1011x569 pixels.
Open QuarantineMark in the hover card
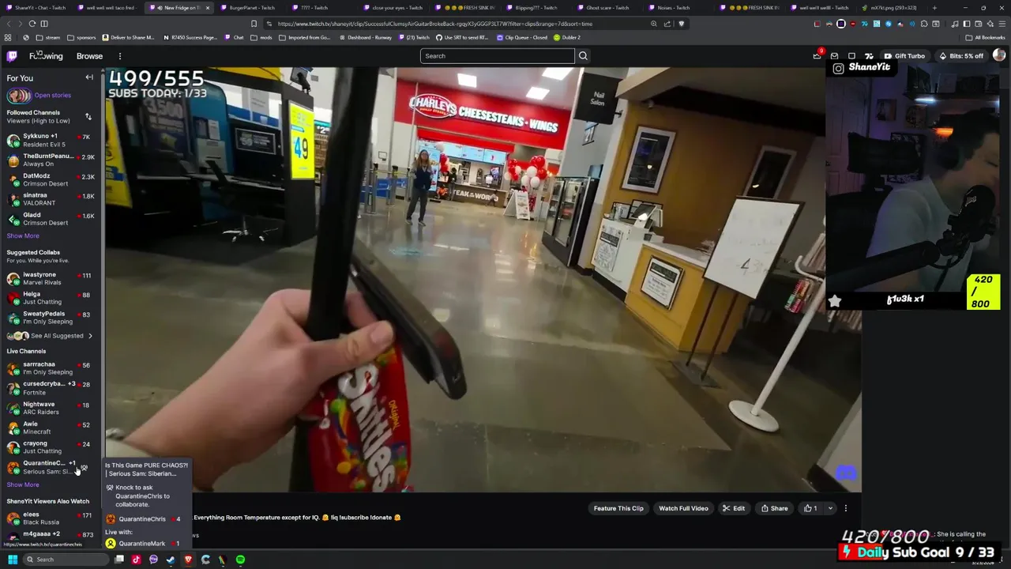(142, 544)
